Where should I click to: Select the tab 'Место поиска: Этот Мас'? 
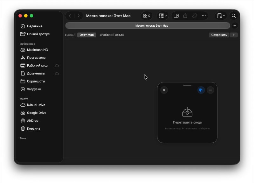(x=148, y=26)
